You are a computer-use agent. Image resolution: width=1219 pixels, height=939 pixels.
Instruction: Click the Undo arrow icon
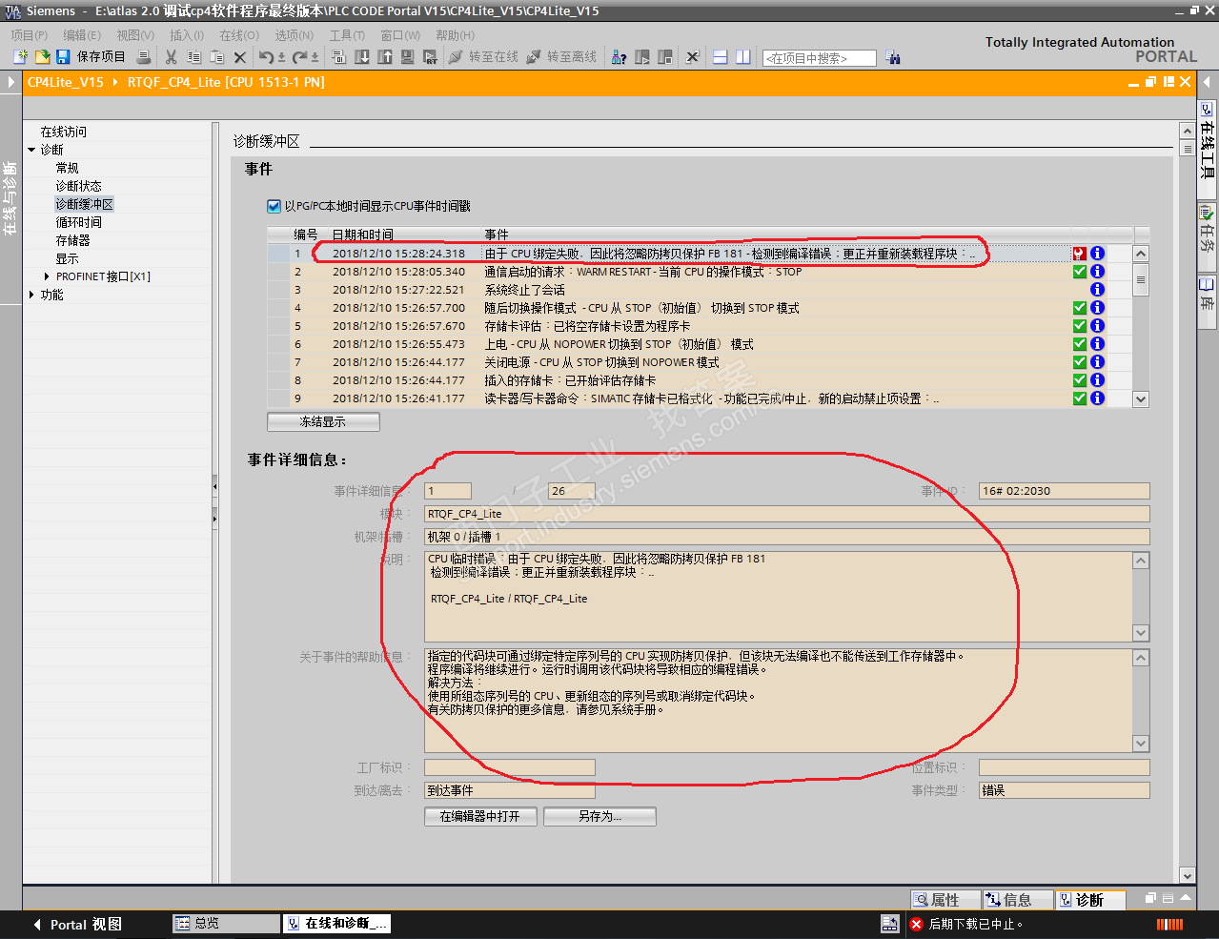(x=267, y=57)
